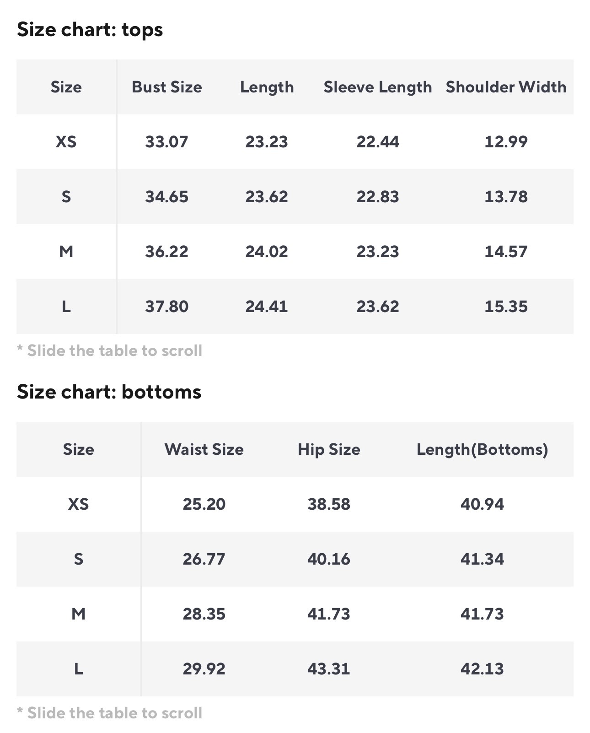Select the Bust Size column header
This screenshot has height=733, width=590.
(x=166, y=87)
